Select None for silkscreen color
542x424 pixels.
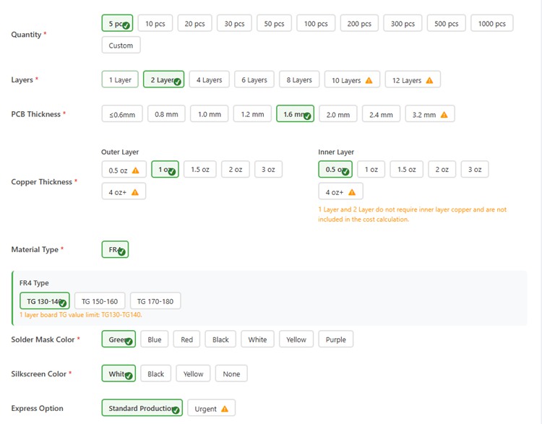coord(231,373)
